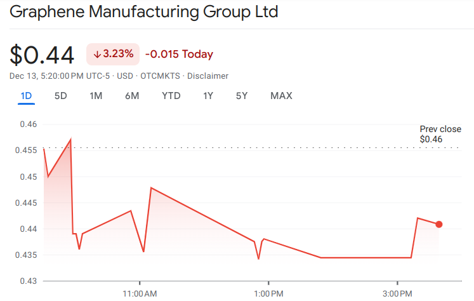Choose the 6M time range tab

point(132,96)
